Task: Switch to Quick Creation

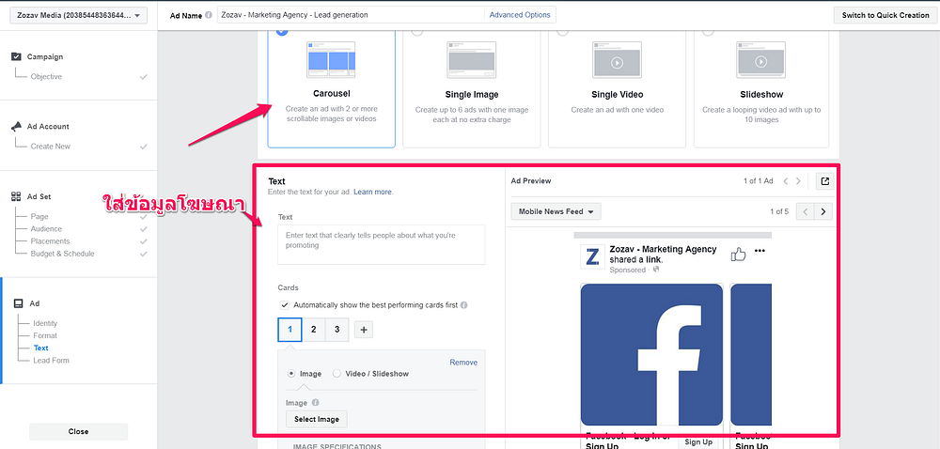Action: (x=885, y=15)
